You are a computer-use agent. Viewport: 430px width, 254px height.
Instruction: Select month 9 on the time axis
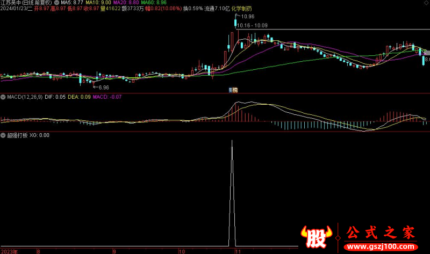pyautogui.click(x=114, y=251)
